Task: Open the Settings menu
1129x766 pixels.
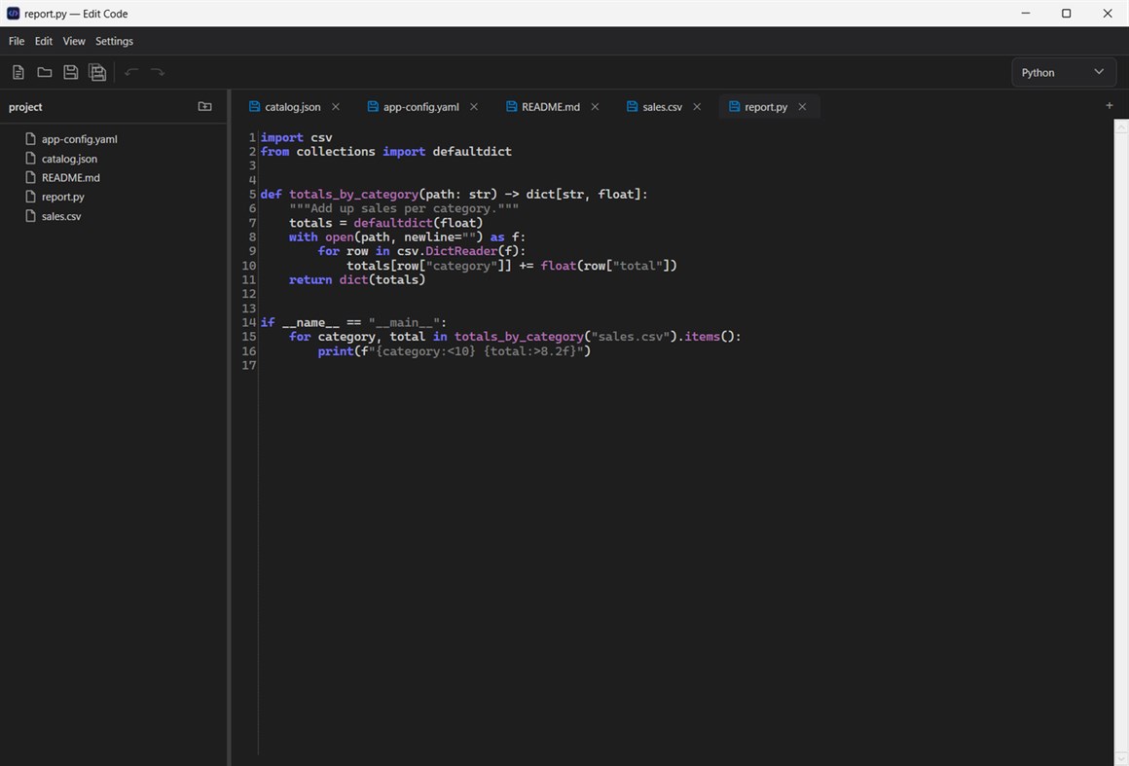Action: 115,41
